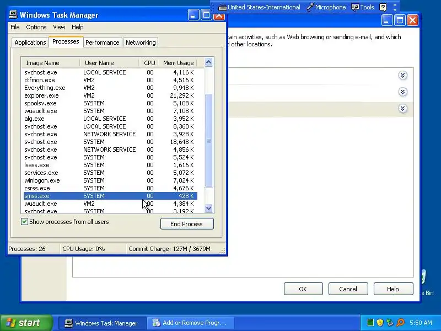441x331 pixels.
Task: Open the File menu in Task Manager
Action: [15, 27]
